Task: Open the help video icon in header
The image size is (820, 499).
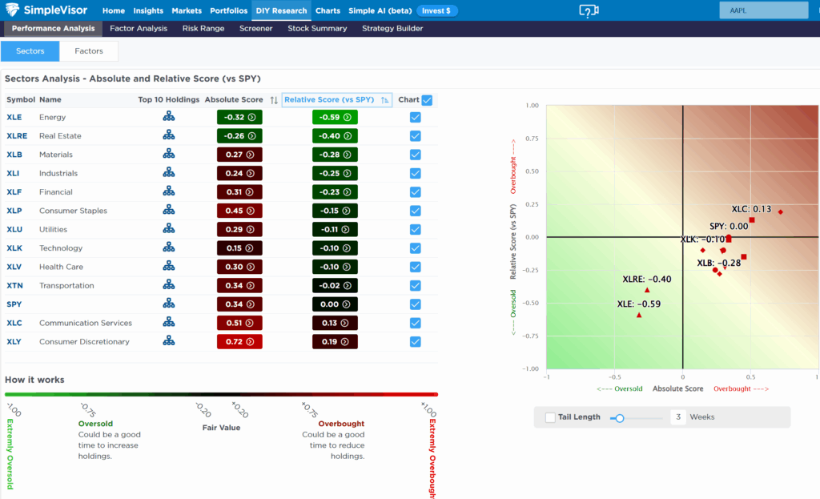Action: pos(589,10)
